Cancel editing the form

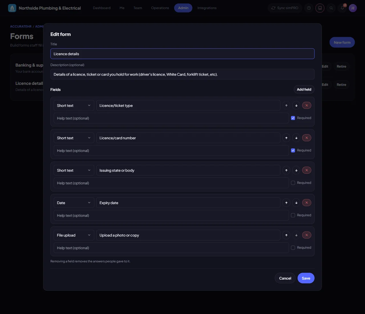click(x=285, y=278)
